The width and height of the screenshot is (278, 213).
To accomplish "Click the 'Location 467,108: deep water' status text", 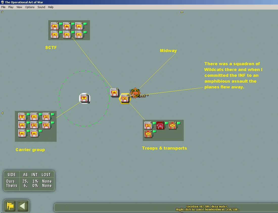I will point(207,206).
